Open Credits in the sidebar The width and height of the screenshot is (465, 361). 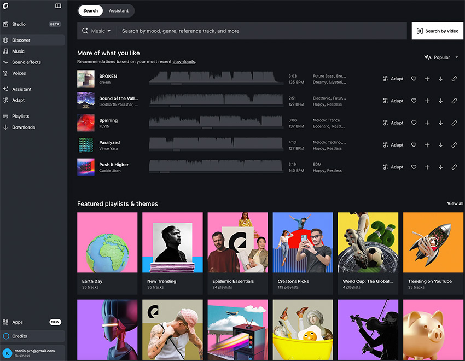33,336
